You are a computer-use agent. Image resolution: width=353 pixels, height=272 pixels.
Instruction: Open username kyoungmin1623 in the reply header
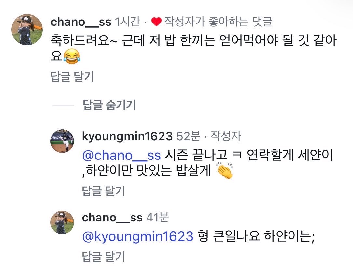coord(127,136)
